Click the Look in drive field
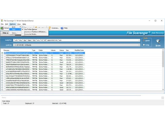The height and width of the screenshot is (124, 165). tap(76, 45)
